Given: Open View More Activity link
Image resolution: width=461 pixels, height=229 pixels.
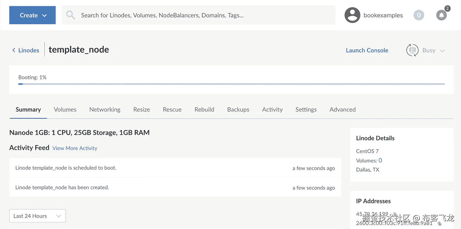Looking at the screenshot, I should (75, 148).
